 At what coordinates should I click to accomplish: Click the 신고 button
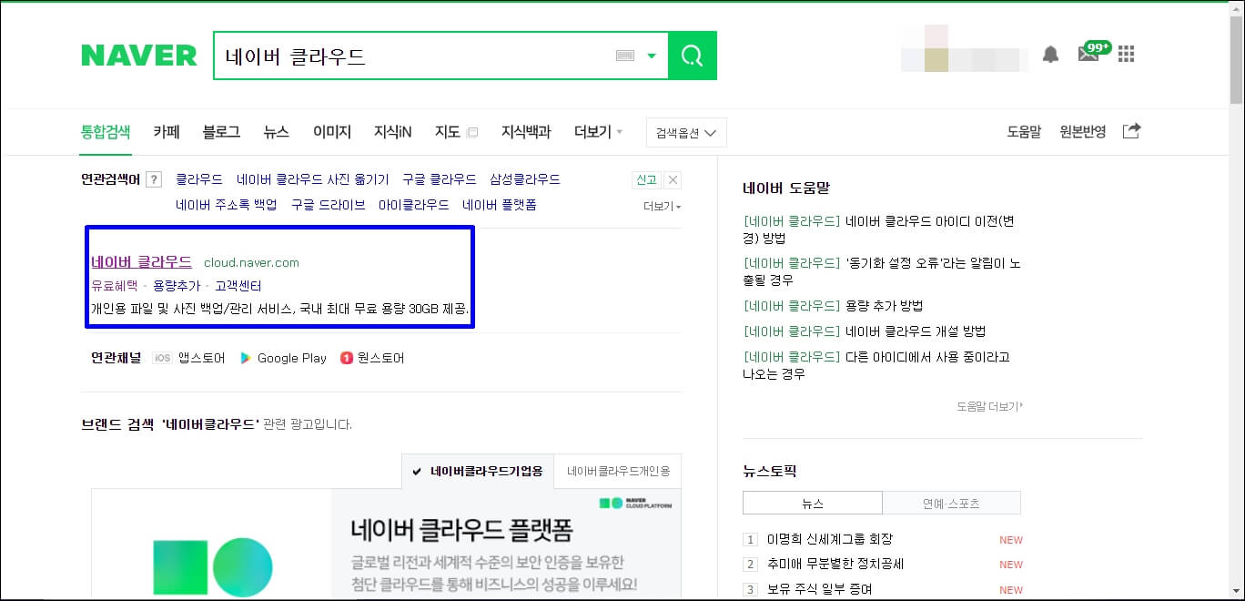click(646, 179)
